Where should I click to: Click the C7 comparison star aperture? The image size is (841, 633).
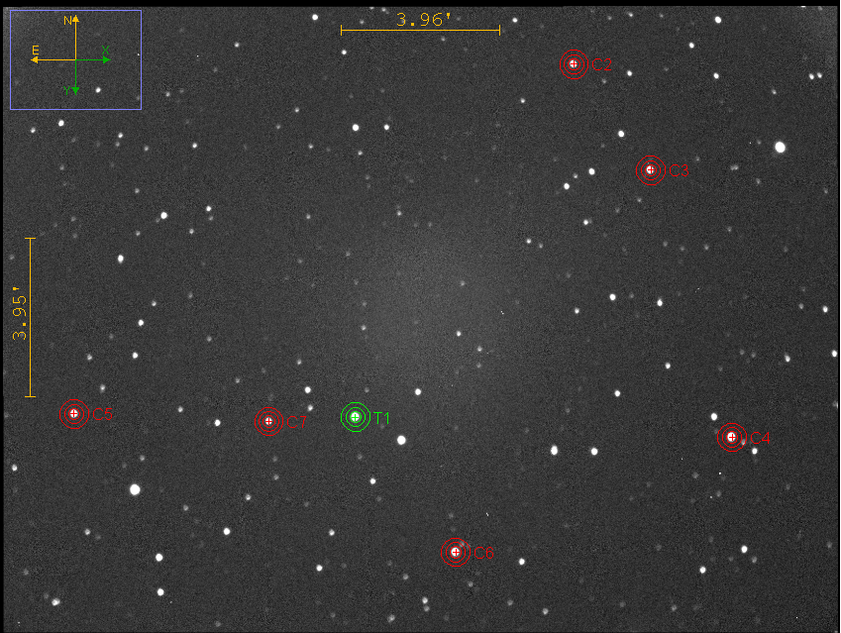tap(268, 421)
